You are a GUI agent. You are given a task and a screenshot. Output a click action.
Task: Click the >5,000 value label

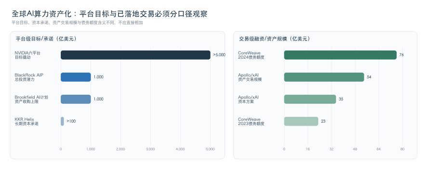point(219,55)
